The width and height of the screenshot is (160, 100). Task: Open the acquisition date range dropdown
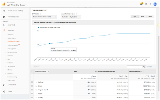(x=71, y=17)
